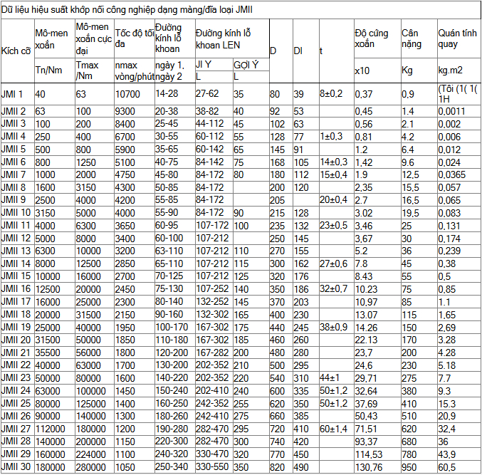Screen dimensions: 482x475
Task: Select the 'JMII 17' row label
Action: point(16,301)
